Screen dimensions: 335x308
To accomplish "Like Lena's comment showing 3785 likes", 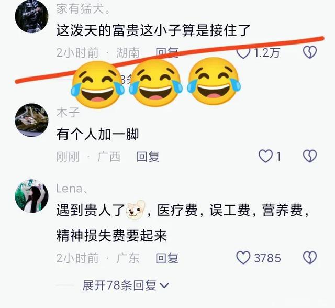I will pyautogui.click(x=243, y=257).
